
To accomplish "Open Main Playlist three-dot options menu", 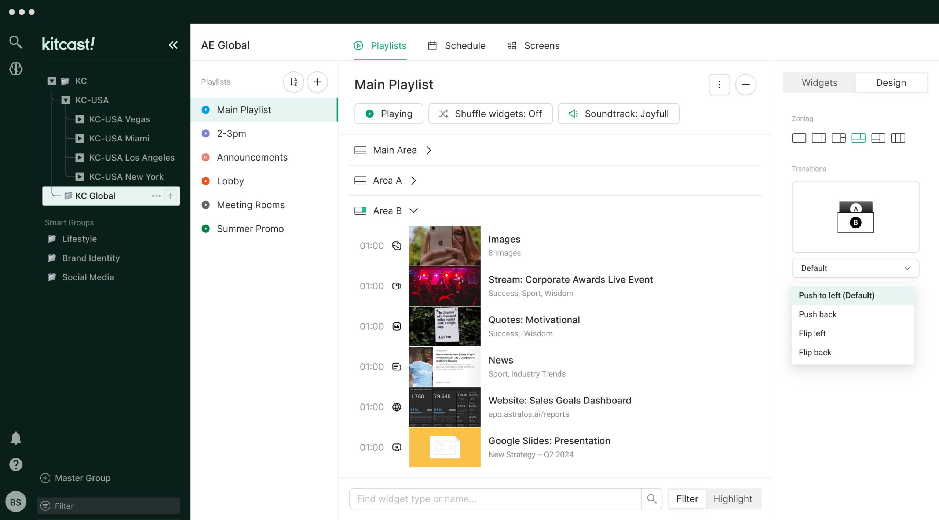I will (x=719, y=85).
